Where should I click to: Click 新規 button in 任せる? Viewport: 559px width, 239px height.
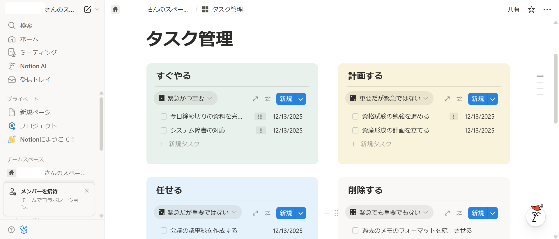click(x=286, y=213)
